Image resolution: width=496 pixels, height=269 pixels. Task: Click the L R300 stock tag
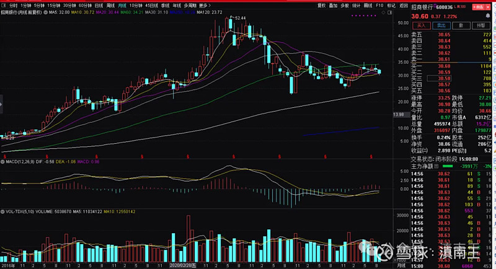[x=460, y=7]
